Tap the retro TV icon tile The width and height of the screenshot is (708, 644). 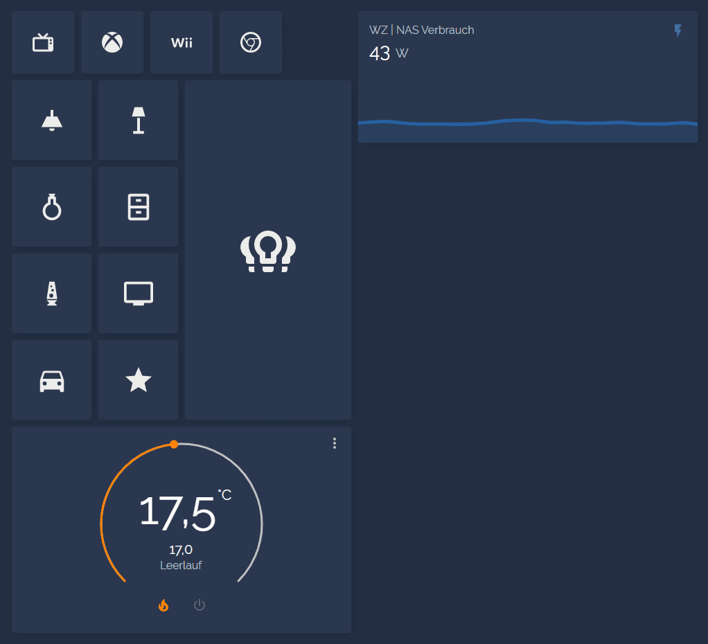(x=43, y=42)
